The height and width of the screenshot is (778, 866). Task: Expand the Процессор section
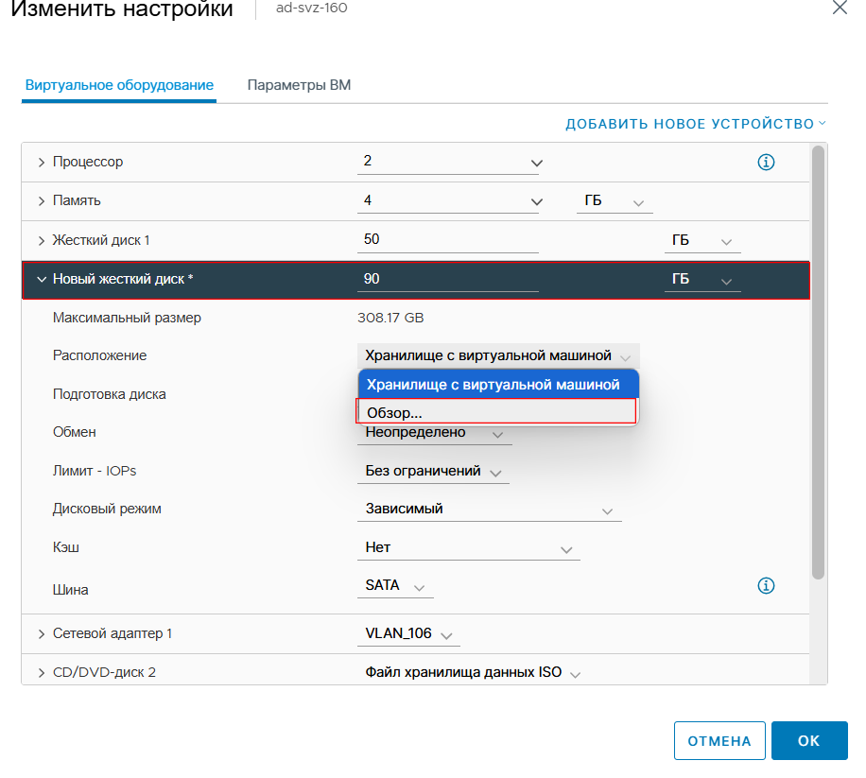point(42,163)
